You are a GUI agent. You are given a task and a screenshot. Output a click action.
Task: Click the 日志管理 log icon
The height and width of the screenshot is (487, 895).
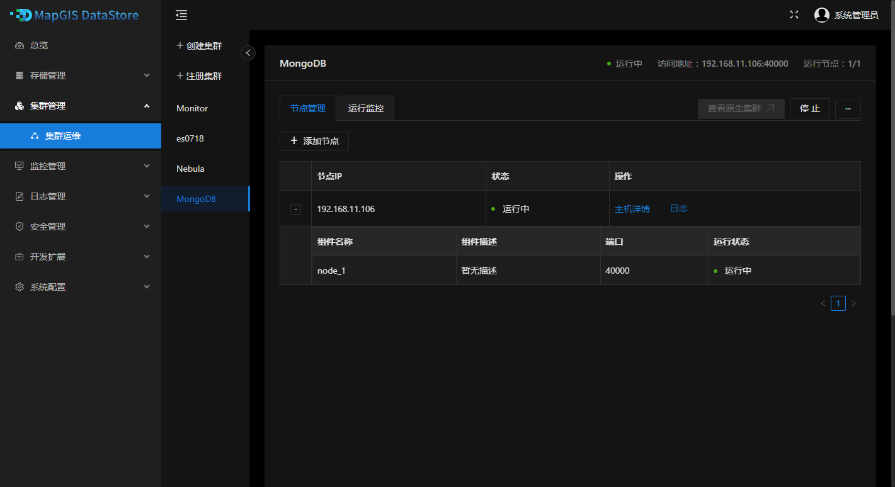(20, 196)
